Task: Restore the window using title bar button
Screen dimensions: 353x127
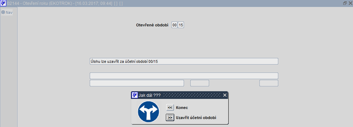Action: coord(345,3)
